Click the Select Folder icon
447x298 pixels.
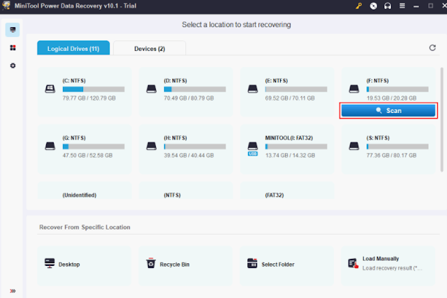pos(252,263)
